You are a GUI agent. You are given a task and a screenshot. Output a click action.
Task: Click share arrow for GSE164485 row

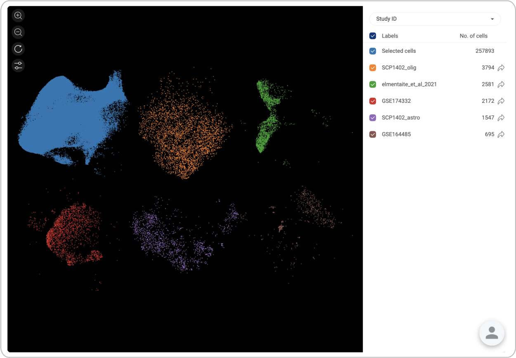501,134
